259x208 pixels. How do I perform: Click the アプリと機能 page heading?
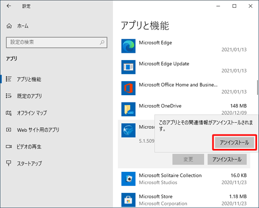(x=145, y=25)
